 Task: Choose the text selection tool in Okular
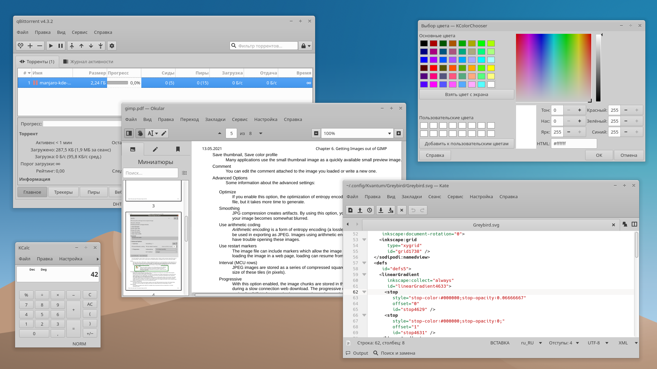coord(151,133)
